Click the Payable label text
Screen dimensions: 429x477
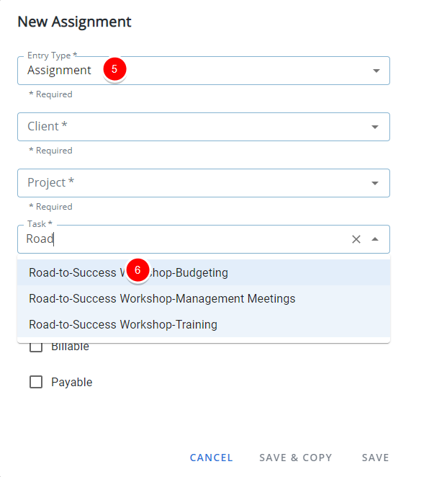[72, 382]
